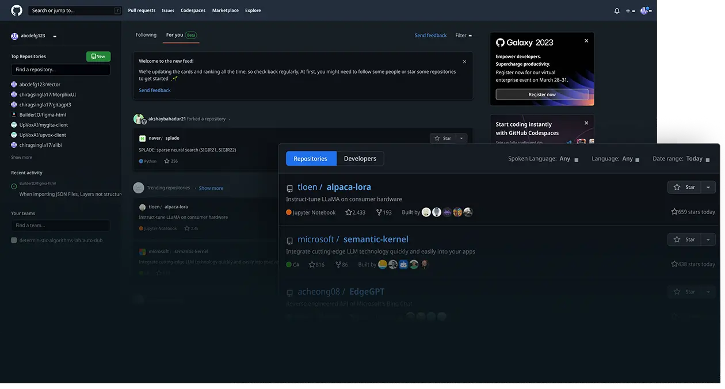Open BuilderIO/figma-html repository
The width and height of the screenshot is (725, 389).
point(43,115)
